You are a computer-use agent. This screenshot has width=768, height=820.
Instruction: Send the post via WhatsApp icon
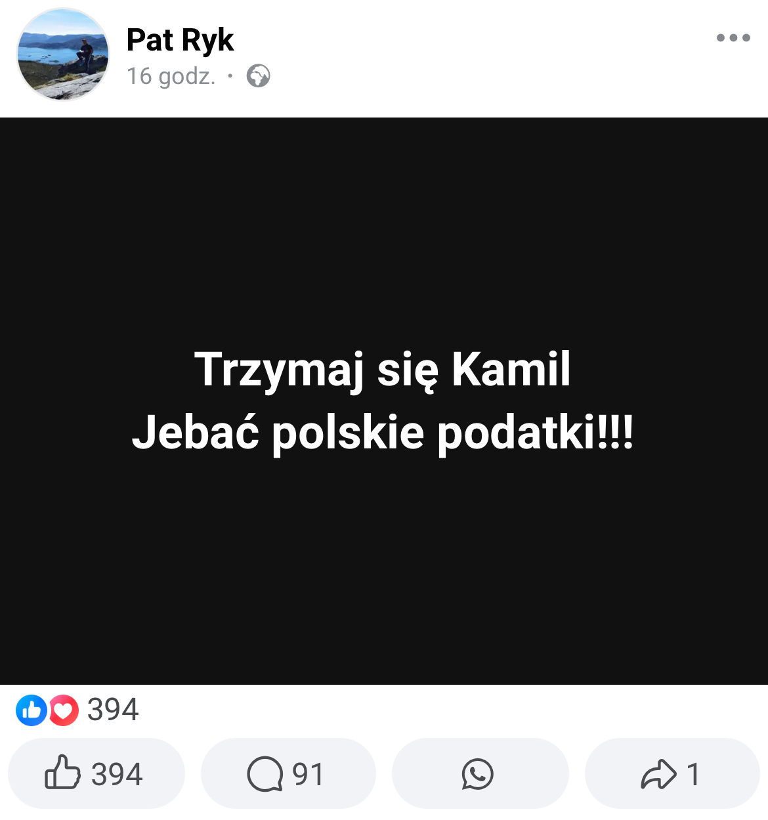point(478,774)
